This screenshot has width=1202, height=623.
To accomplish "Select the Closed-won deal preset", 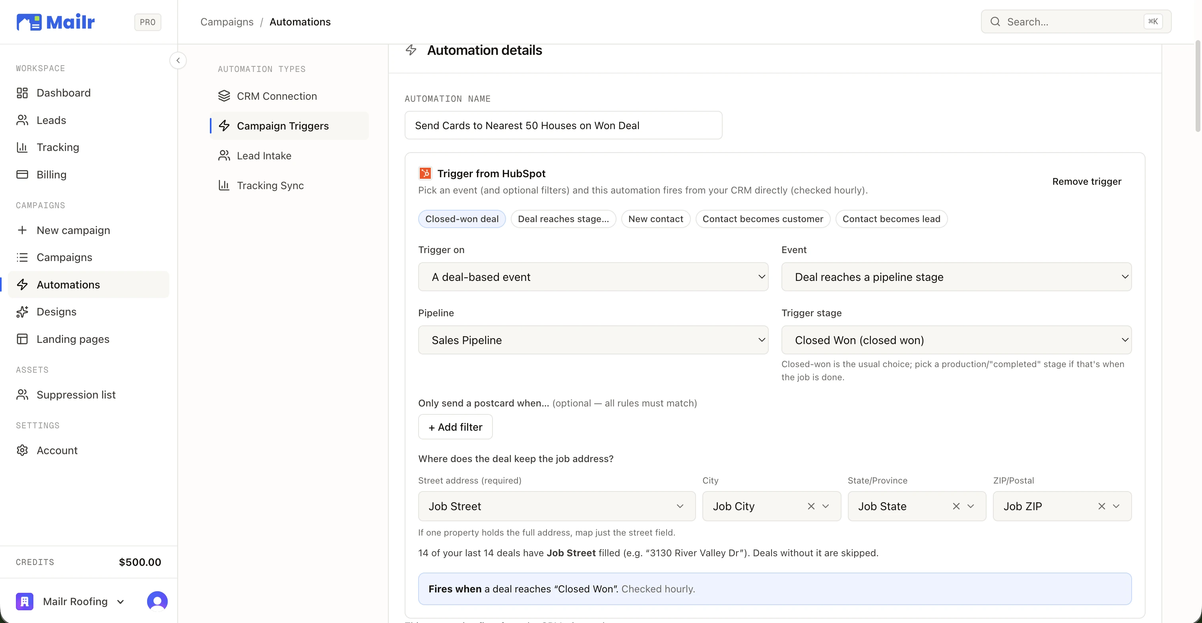I will (x=461, y=219).
